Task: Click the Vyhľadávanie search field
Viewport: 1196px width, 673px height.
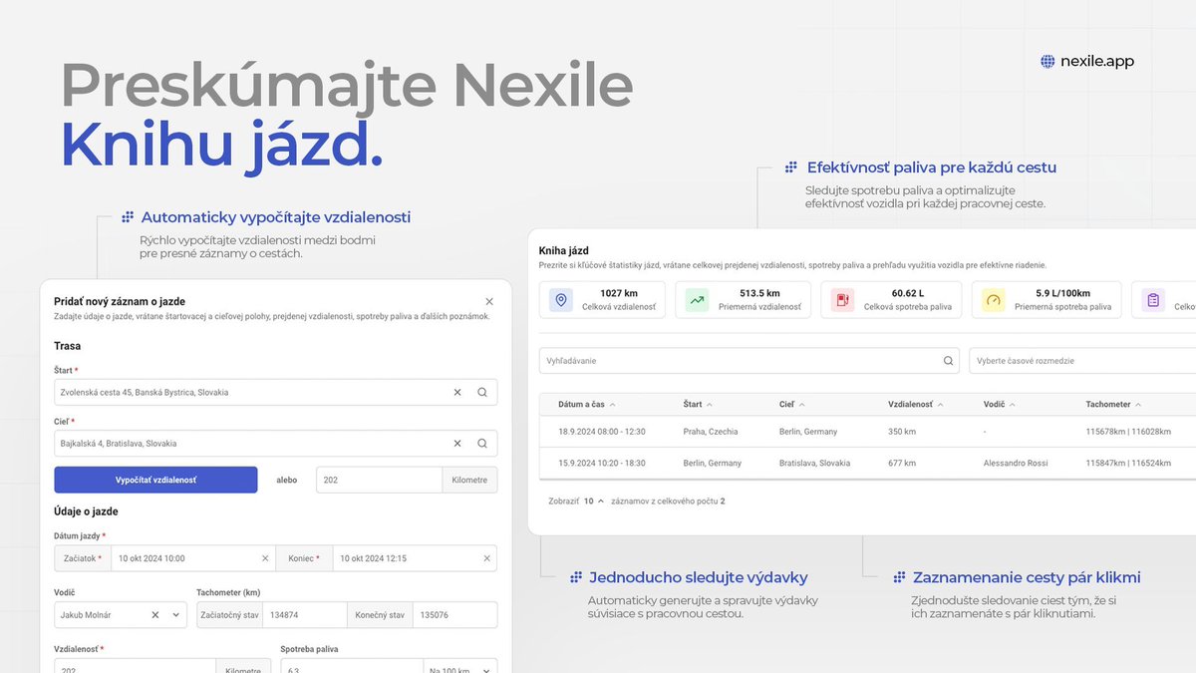Action: 748,360
